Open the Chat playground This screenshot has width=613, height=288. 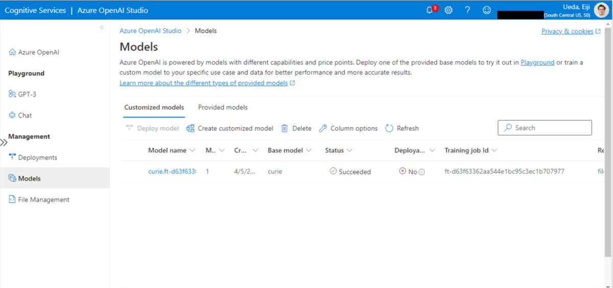point(20,115)
